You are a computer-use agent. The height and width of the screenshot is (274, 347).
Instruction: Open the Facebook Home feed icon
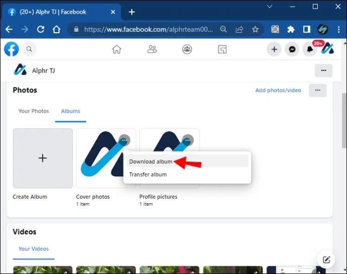(x=117, y=49)
